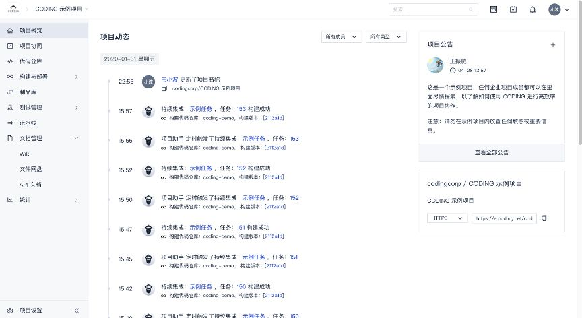Select 项目协同 in sidebar

pyautogui.click(x=31, y=46)
